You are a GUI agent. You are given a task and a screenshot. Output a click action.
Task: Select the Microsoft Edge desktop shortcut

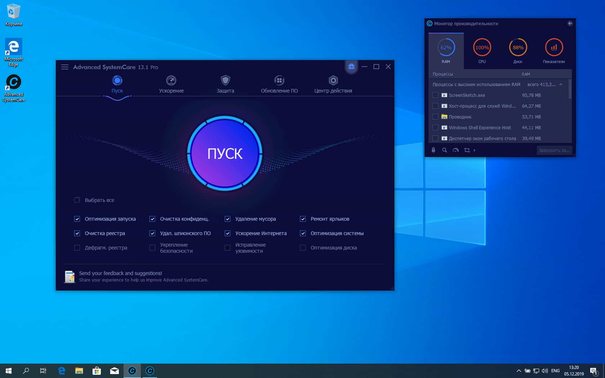pyautogui.click(x=14, y=52)
